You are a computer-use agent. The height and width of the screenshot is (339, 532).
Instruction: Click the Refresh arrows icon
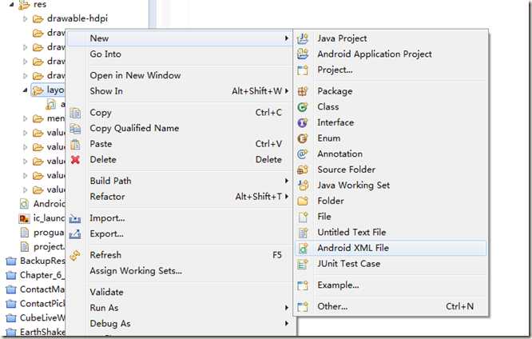click(x=75, y=255)
